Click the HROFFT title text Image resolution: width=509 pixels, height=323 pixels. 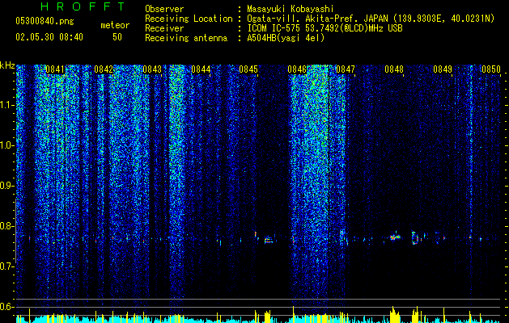click(x=83, y=6)
